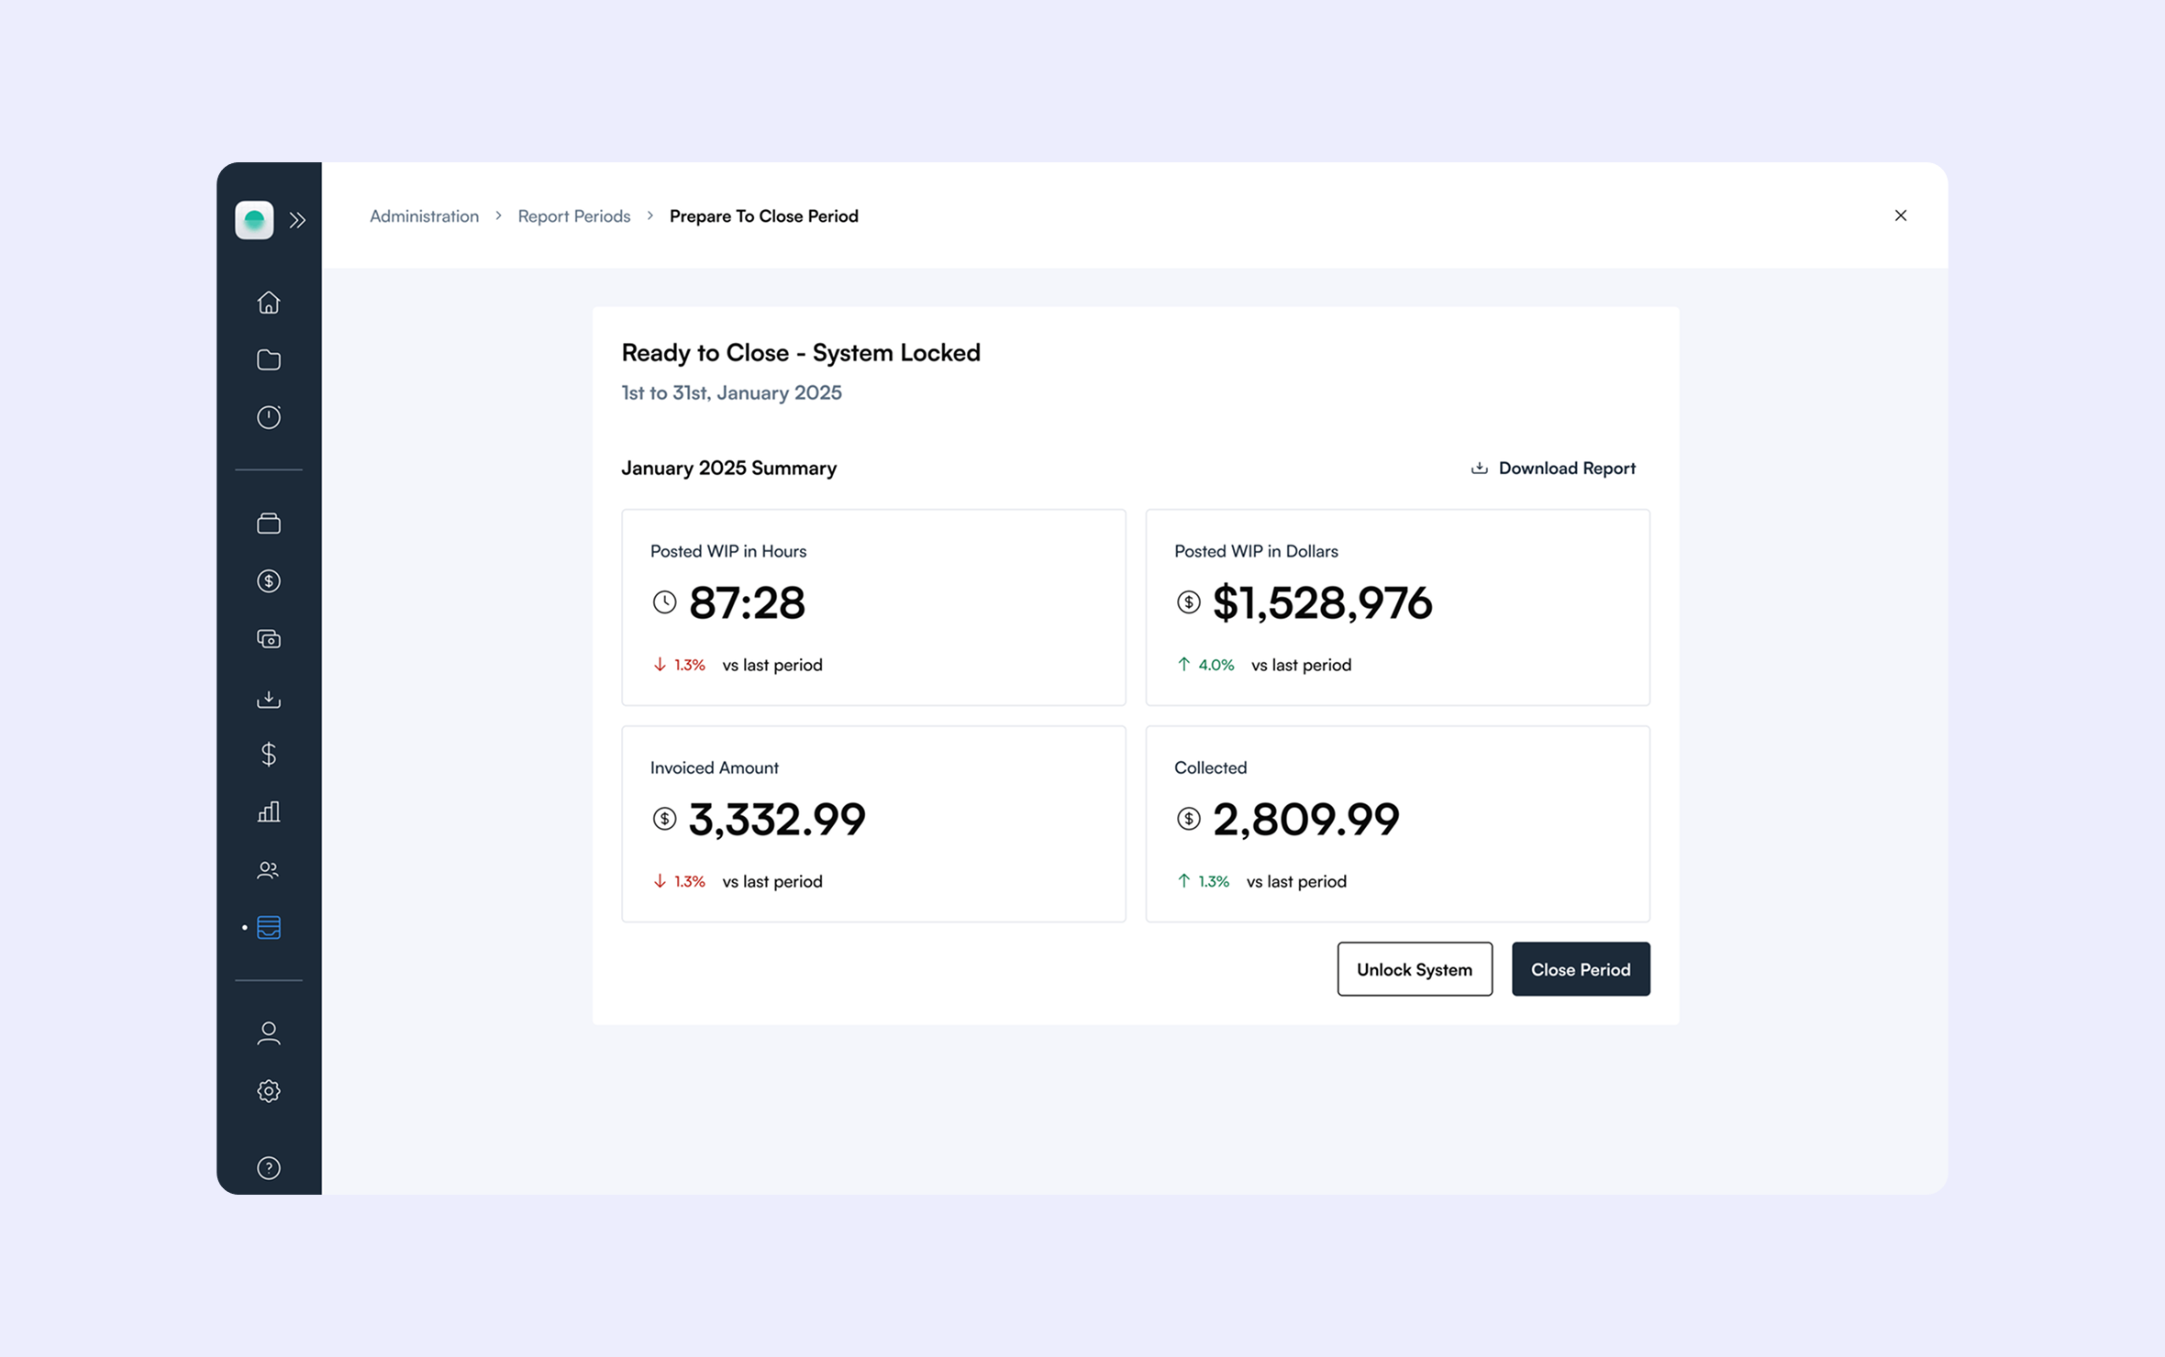2165x1357 pixels.
Task: Select the briefcase icon in sidebar
Action: click(269, 524)
